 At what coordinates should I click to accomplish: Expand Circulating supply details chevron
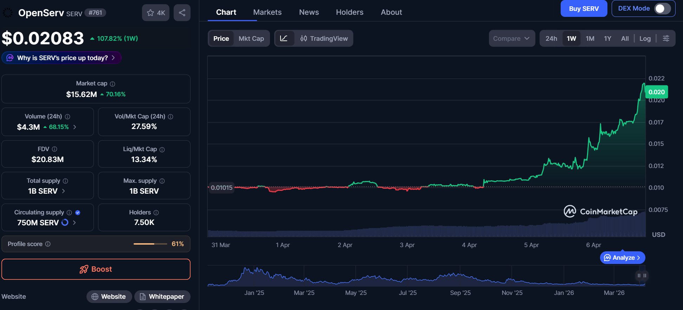coord(74,222)
